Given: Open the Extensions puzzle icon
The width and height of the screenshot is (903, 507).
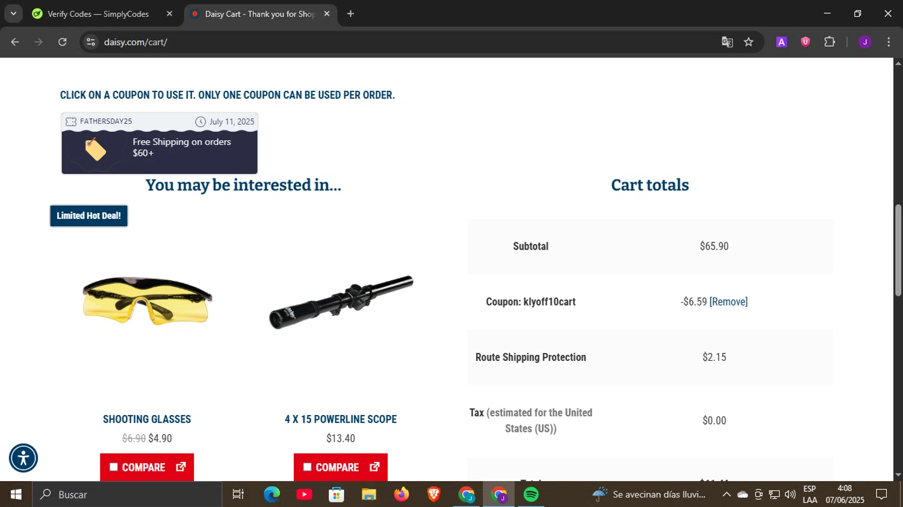Looking at the screenshot, I should tap(830, 41).
